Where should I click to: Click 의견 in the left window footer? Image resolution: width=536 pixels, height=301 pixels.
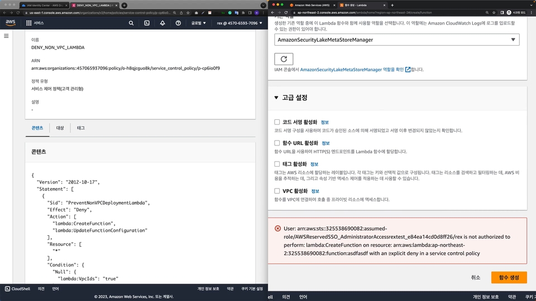(x=41, y=289)
